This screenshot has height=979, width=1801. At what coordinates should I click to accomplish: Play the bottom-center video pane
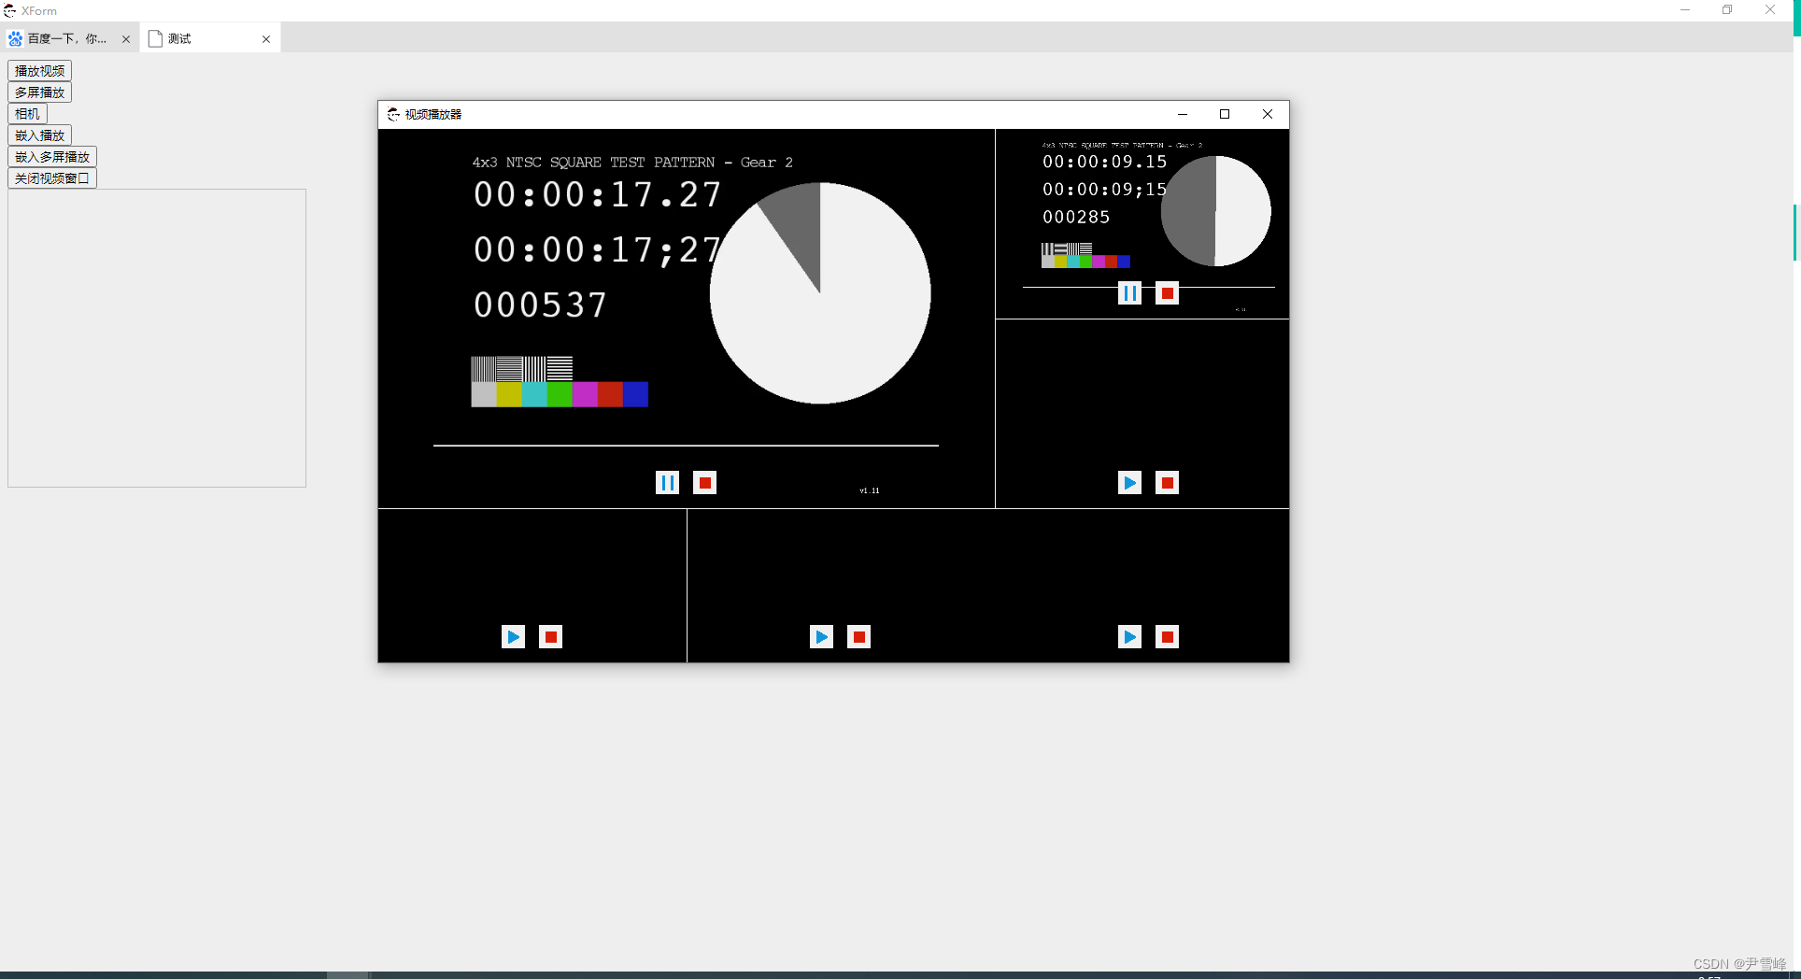point(821,637)
